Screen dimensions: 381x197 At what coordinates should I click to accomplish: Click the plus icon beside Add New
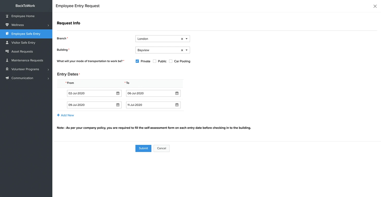58,115
